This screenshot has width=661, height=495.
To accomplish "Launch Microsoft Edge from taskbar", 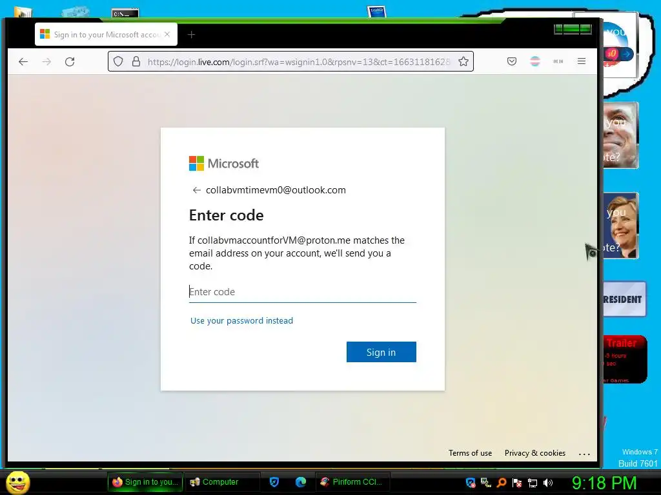I will click(301, 482).
